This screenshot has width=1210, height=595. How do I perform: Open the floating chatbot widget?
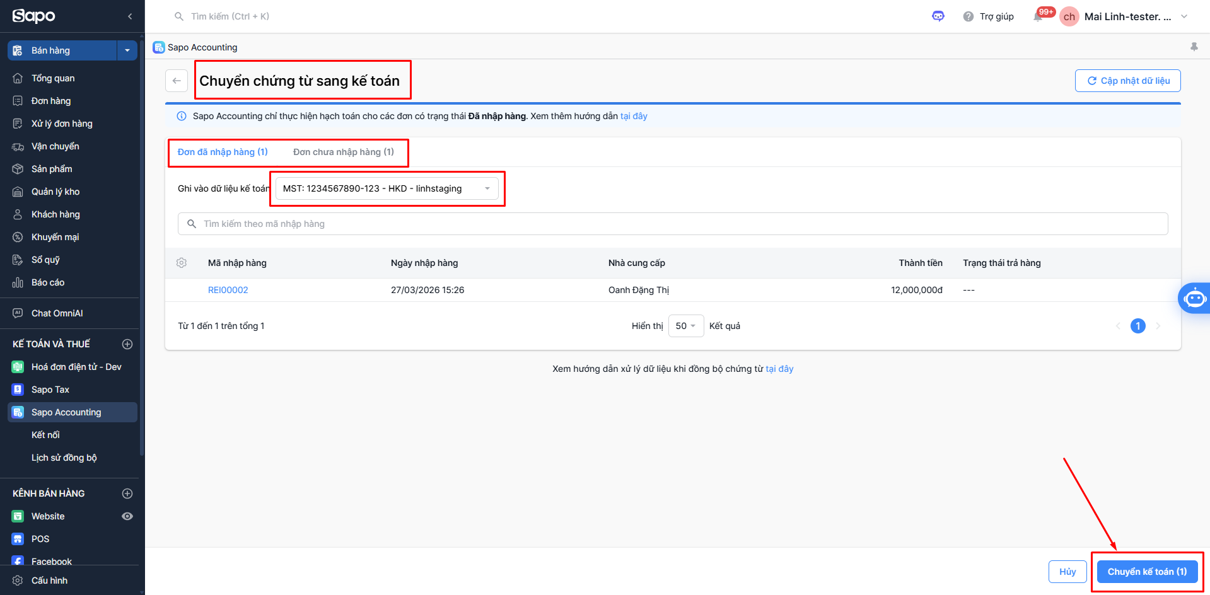click(1194, 298)
